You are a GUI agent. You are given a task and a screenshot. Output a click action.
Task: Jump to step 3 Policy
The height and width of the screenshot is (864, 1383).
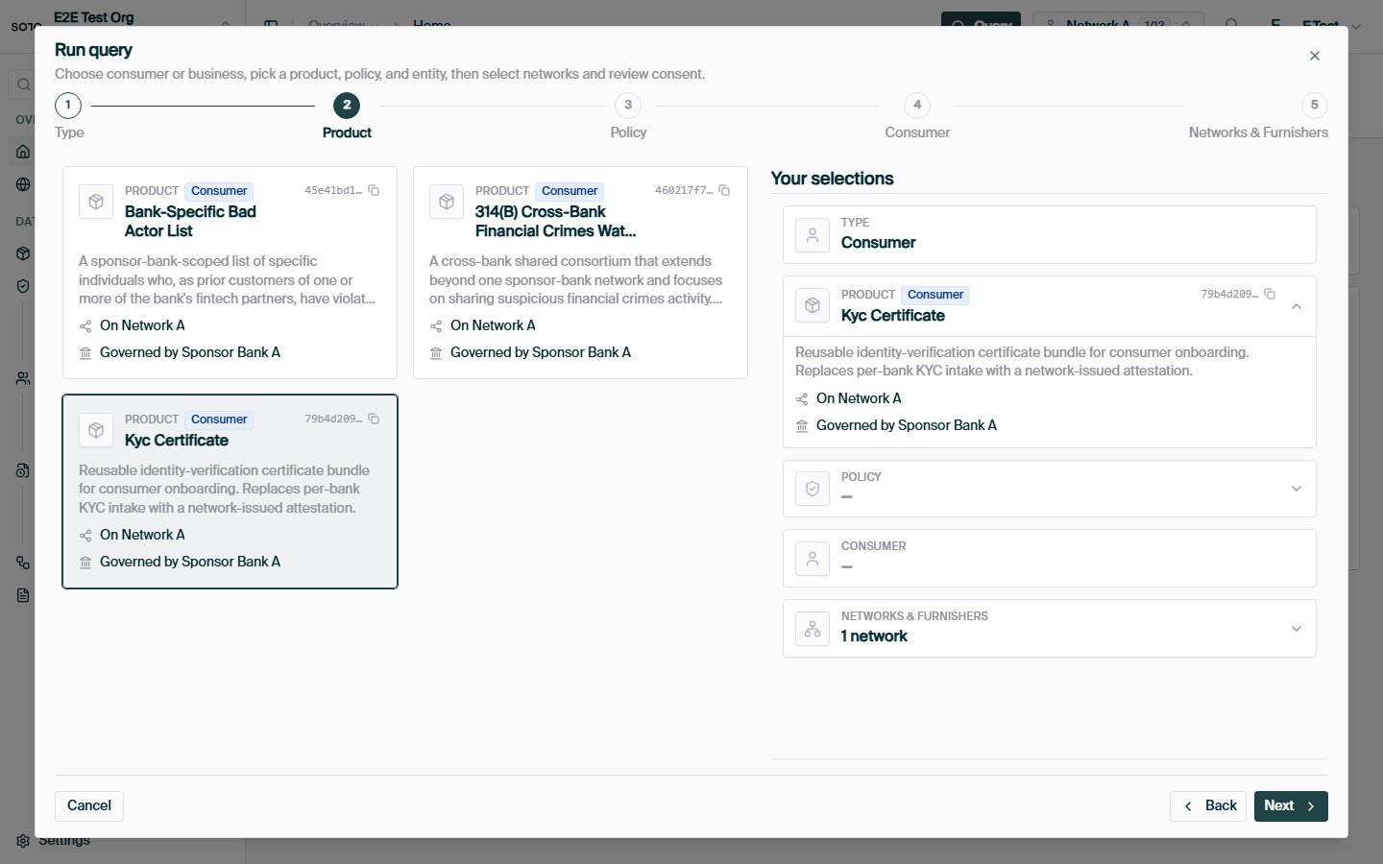(x=628, y=105)
